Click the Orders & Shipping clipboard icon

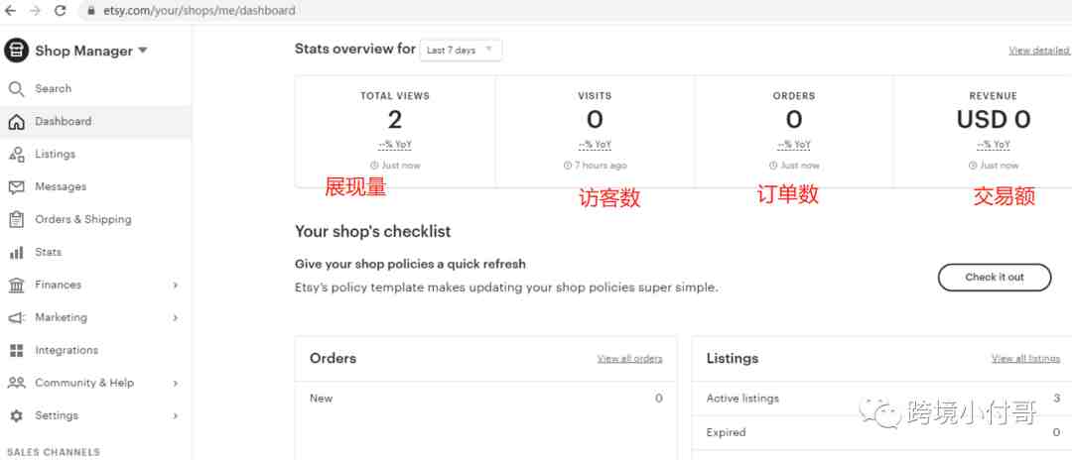point(17,220)
